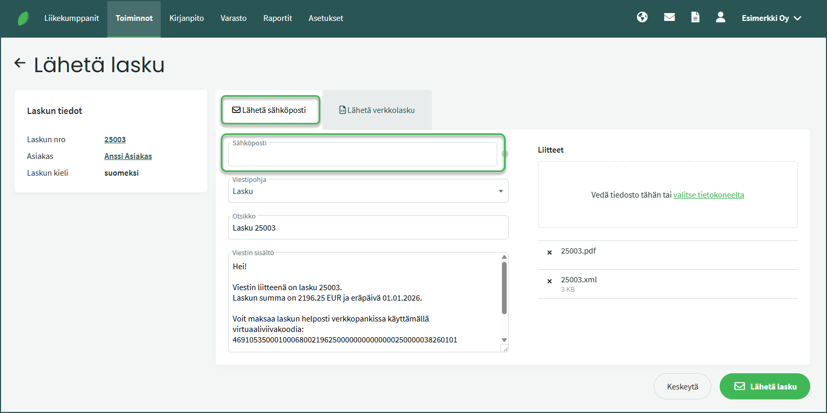This screenshot has width=827, height=413.
Task: Remove the 25003.xml attachment
Action: 550,281
